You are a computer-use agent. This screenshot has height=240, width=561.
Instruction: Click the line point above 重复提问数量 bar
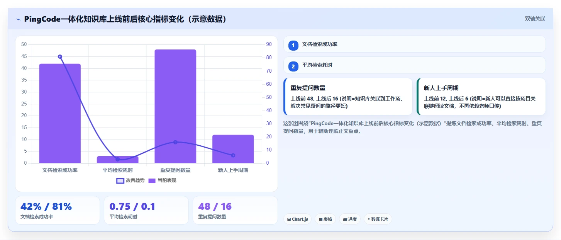[175, 142]
